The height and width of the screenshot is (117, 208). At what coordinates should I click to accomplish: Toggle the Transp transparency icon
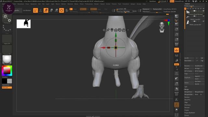point(176,99)
